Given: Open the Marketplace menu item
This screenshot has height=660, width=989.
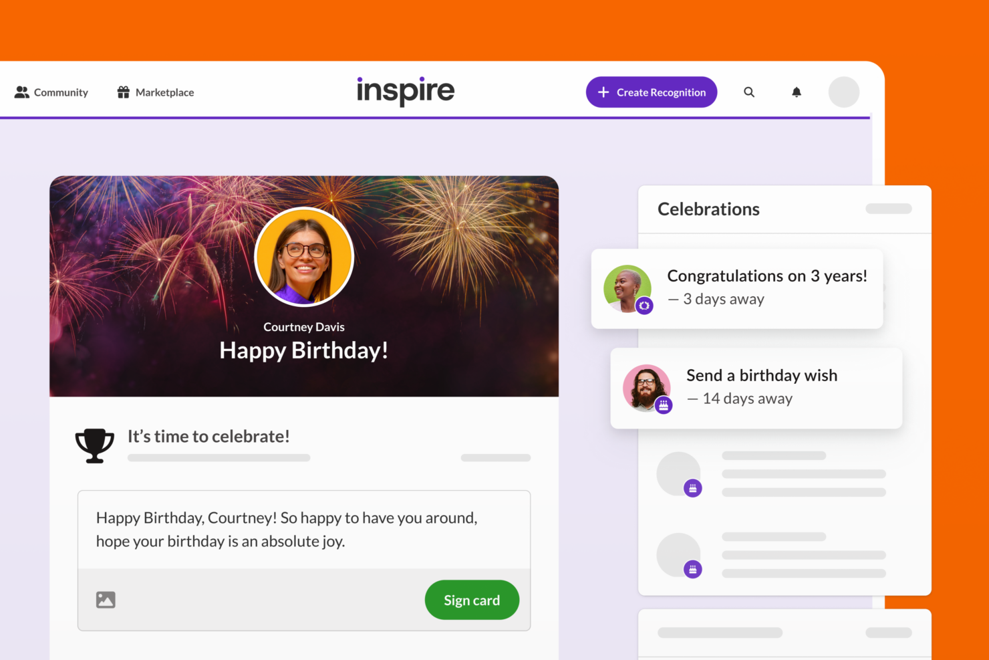Looking at the screenshot, I should [164, 92].
